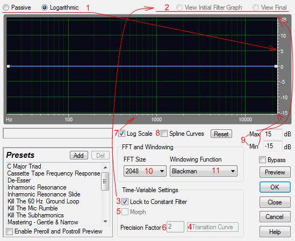295x241 pixels.
Task: Click the Max dB input field
Action: (272, 134)
